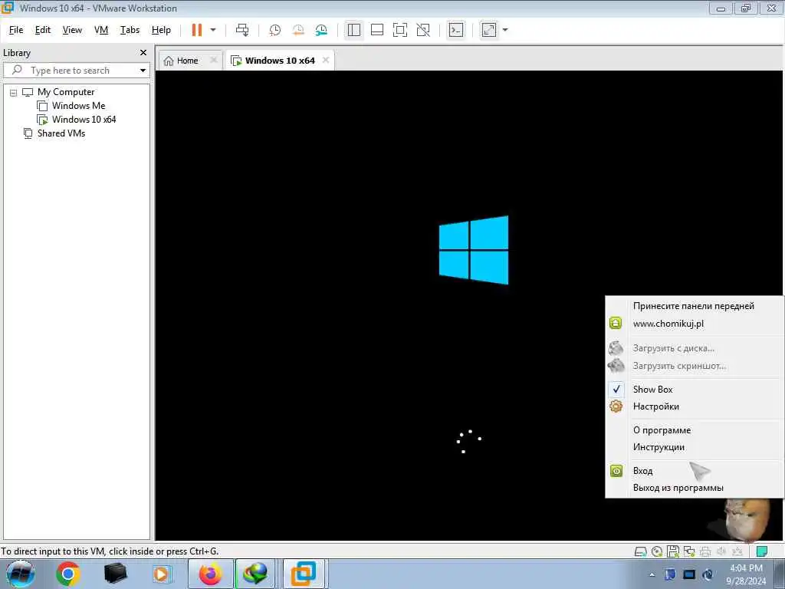Open 'Настройки' settings menu entry

pyautogui.click(x=695, y=406)
